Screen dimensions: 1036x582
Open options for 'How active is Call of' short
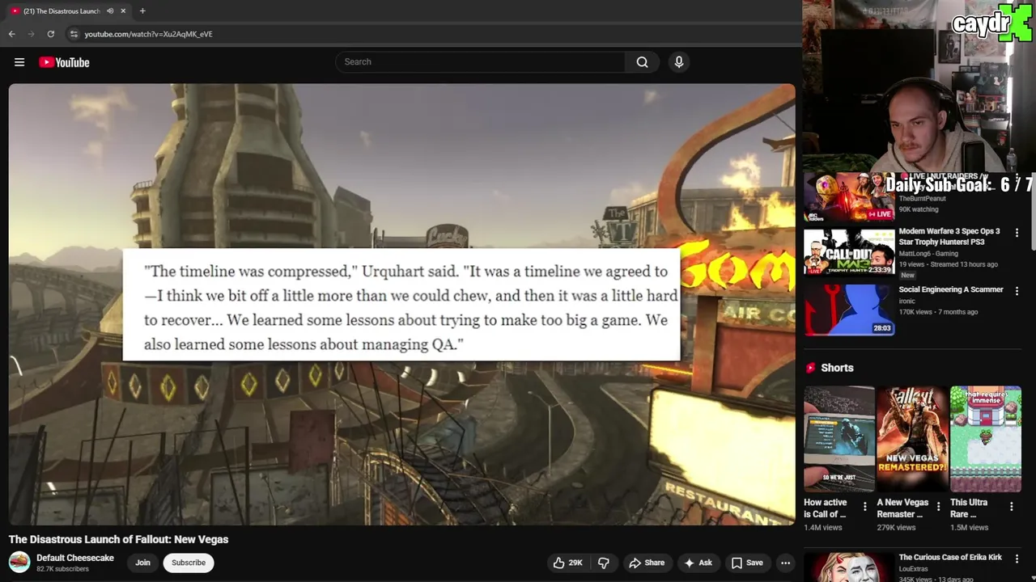(864, 507)
